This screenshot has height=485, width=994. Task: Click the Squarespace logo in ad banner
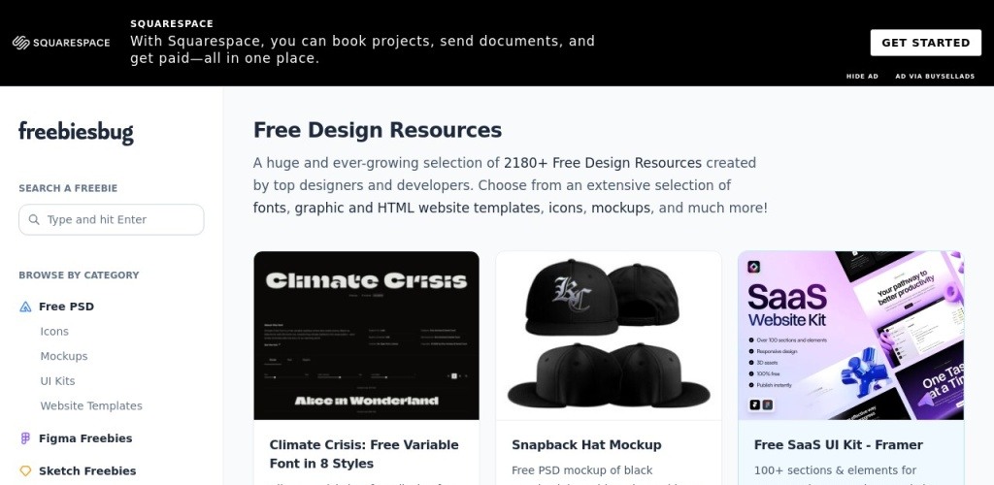(61, 43)
